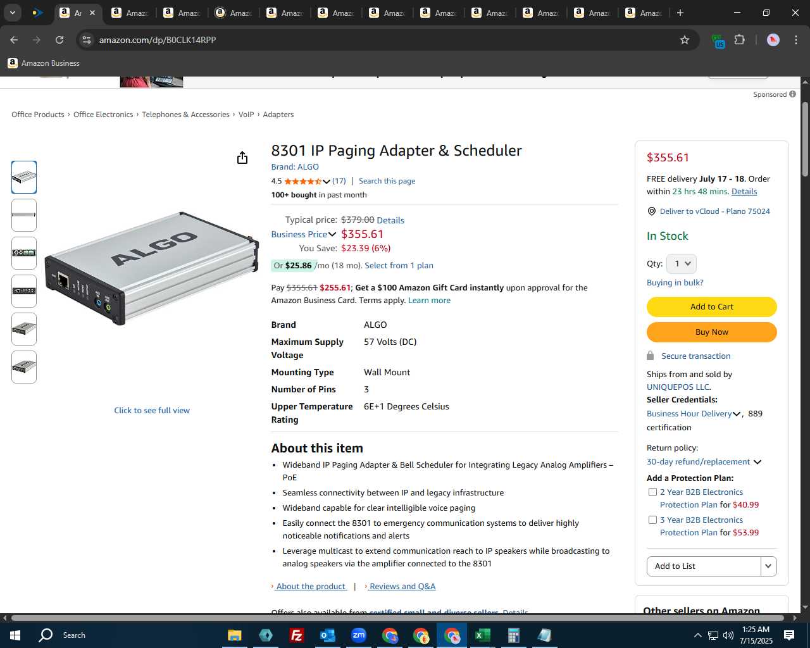Open the Windows Start menu
The height and width of the screenshot is (648, 810).
15,635
